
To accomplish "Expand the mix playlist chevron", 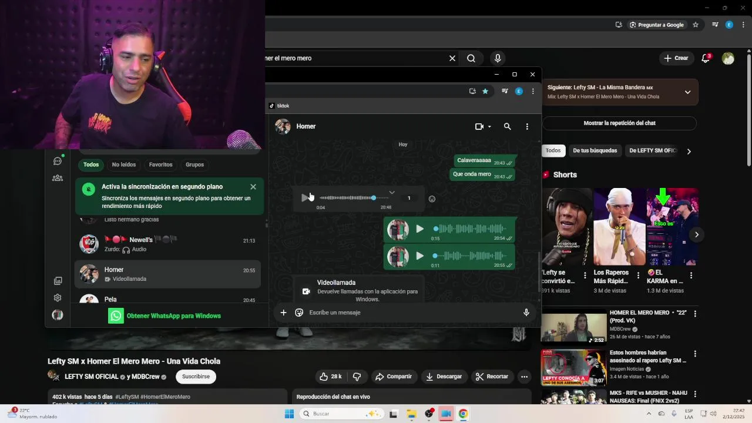I will 687,92.
